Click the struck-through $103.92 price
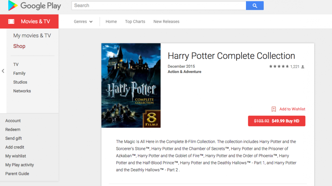The width and height of the screenshot is (332, 186). [x=261, y=121]
